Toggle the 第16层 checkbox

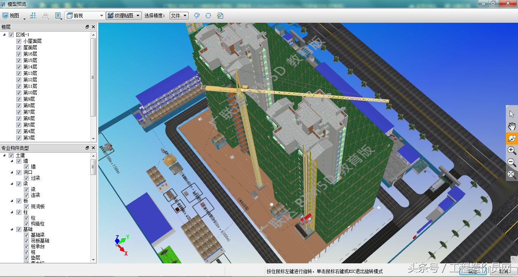(19, 54)
